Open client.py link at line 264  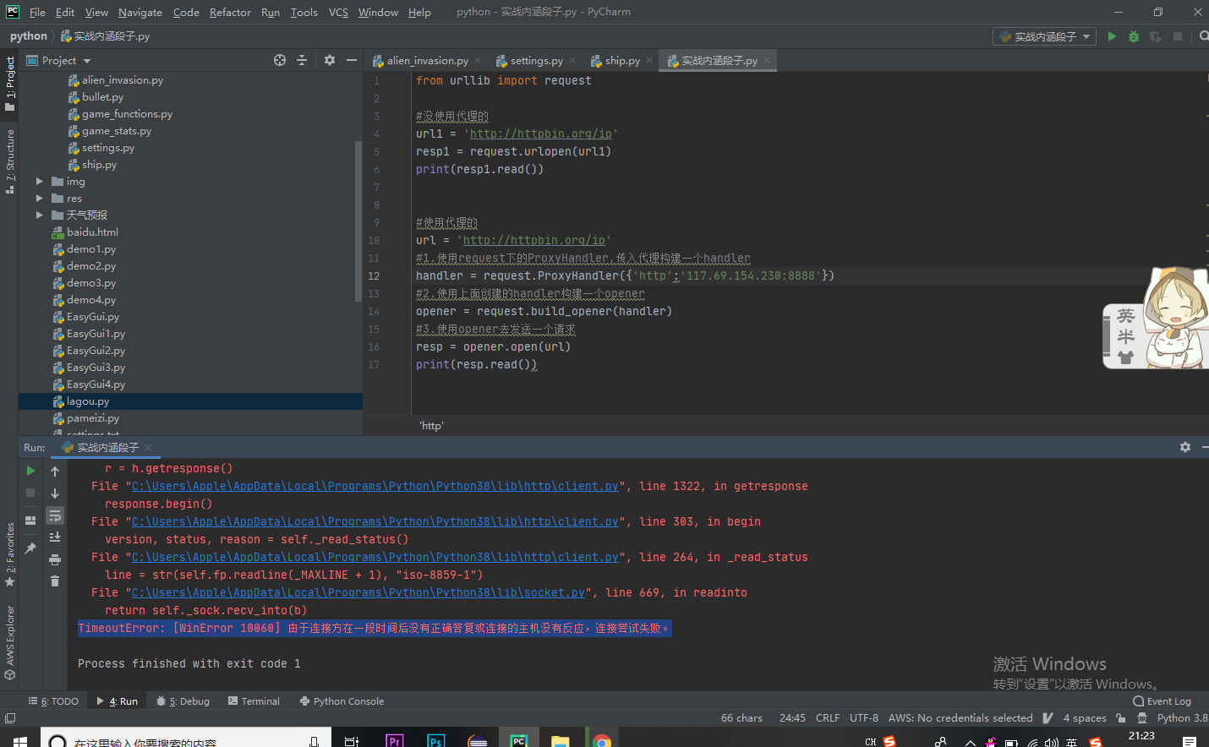point(375,557)
